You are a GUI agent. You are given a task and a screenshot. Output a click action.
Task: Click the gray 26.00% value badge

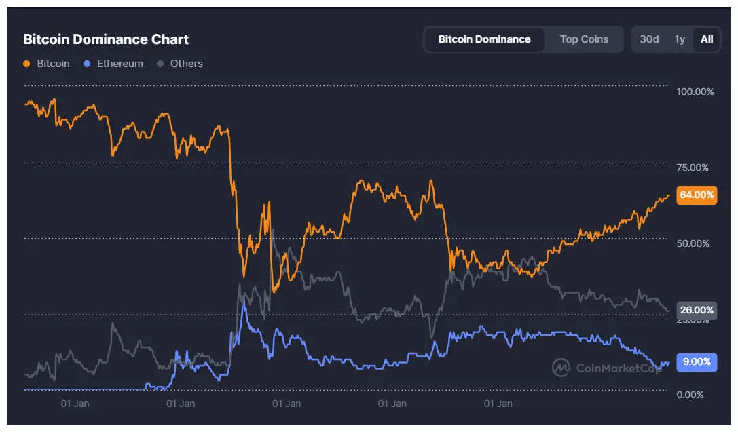coord(697,310)
